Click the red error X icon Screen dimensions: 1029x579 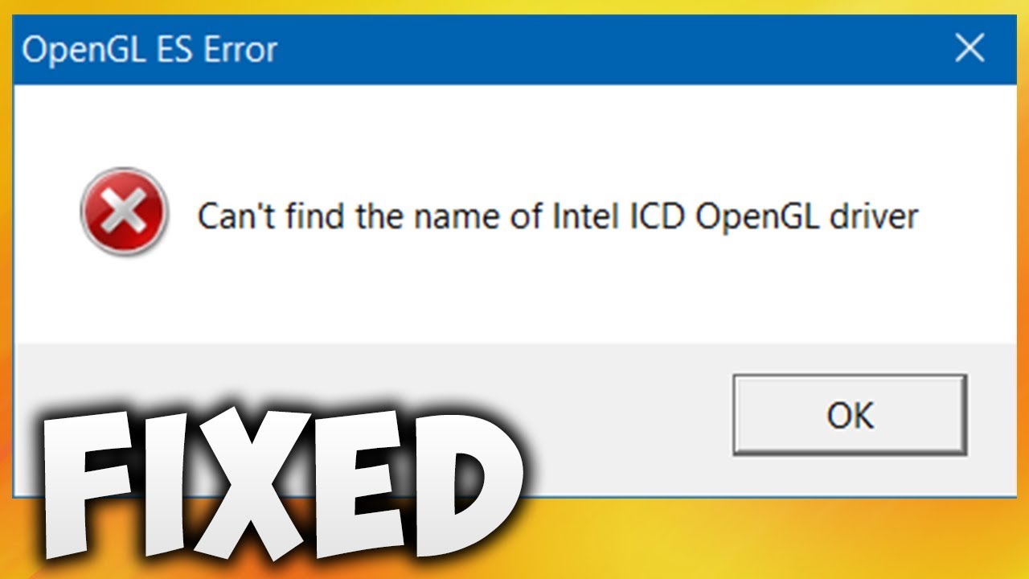[x=124, y=212]
